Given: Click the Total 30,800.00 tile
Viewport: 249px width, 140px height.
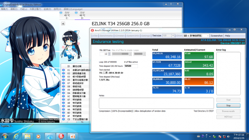Looking at the screenshot, I should pos(167,81).
